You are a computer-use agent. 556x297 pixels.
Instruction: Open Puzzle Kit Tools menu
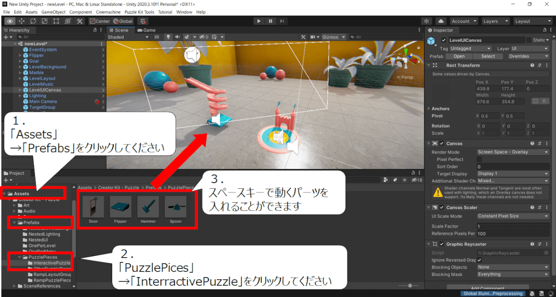point(139,12)
